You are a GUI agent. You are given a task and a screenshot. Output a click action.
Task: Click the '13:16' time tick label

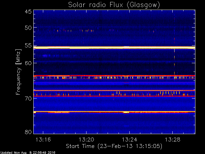[x=43, y=140]
